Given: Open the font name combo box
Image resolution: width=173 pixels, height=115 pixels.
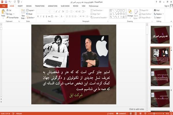Looking at the screenshot, I should click(43, 12).
